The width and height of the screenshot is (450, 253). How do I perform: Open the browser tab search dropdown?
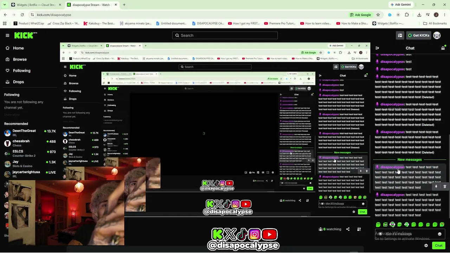point(5,5)
